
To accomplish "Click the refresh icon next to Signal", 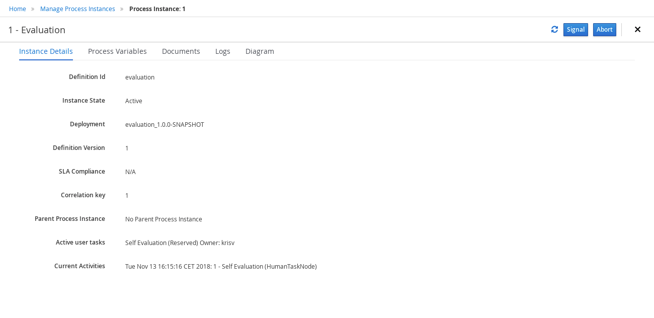I will point(554,30).
